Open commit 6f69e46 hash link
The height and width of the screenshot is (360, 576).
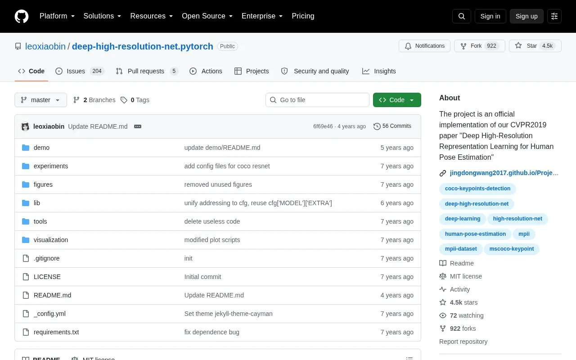point(323,126)
